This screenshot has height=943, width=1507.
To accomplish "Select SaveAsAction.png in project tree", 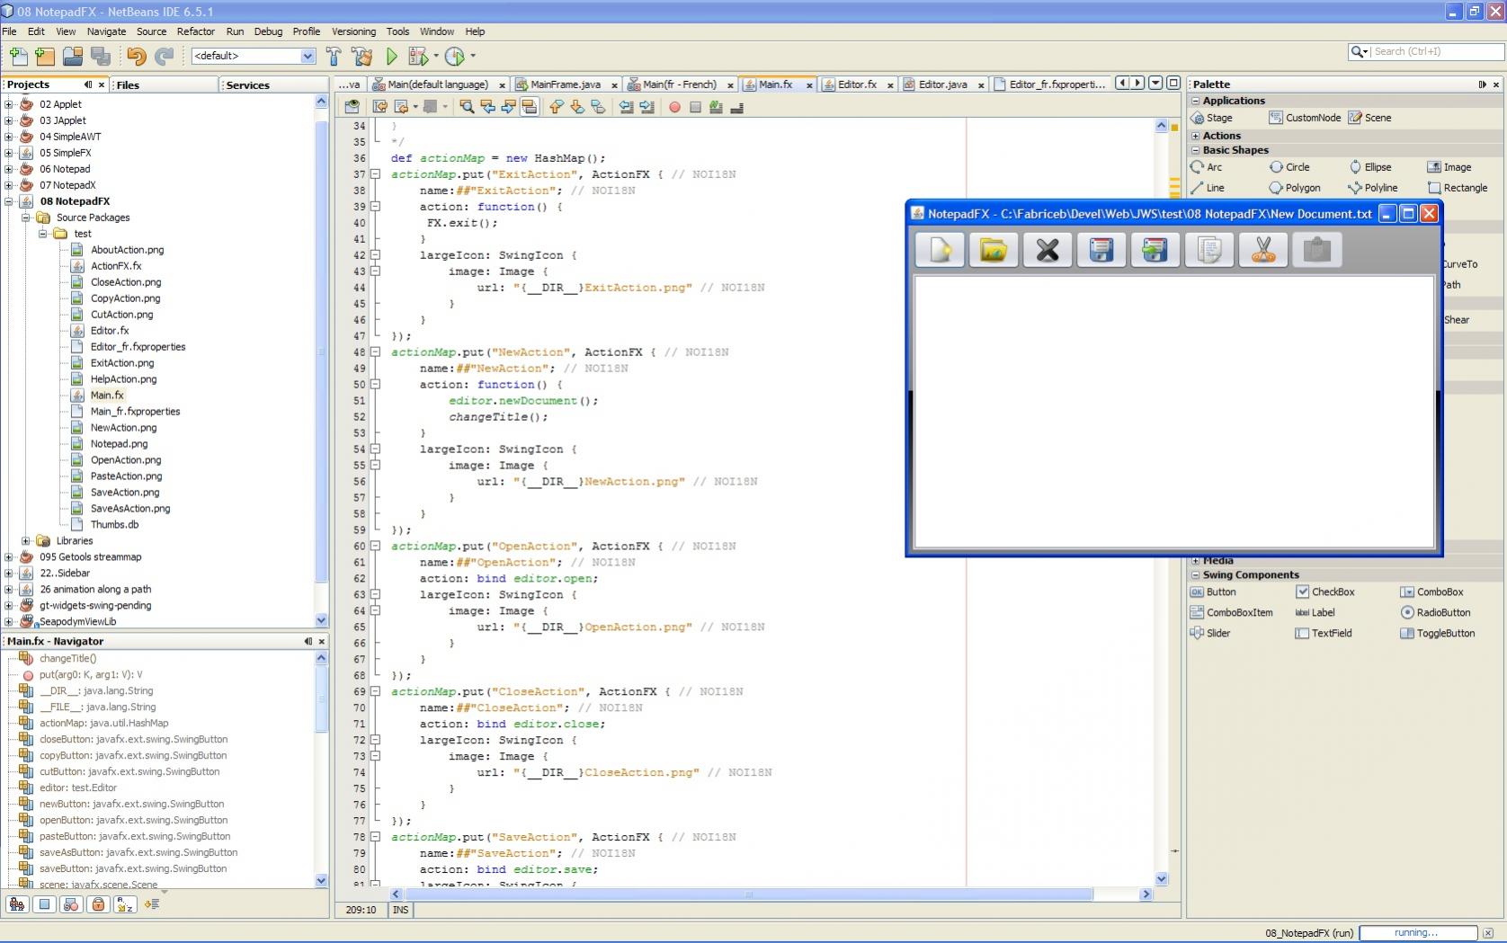I will 129,509.
